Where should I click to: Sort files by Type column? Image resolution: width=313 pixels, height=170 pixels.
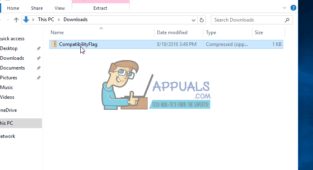point(211,33)
